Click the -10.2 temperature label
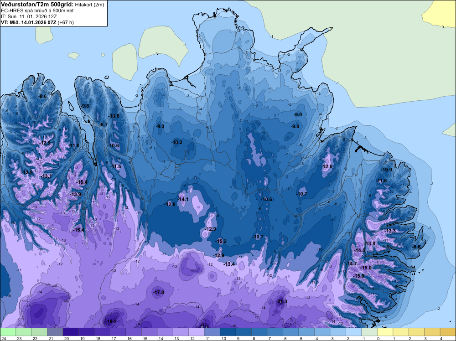 click(x=177, y=142)
